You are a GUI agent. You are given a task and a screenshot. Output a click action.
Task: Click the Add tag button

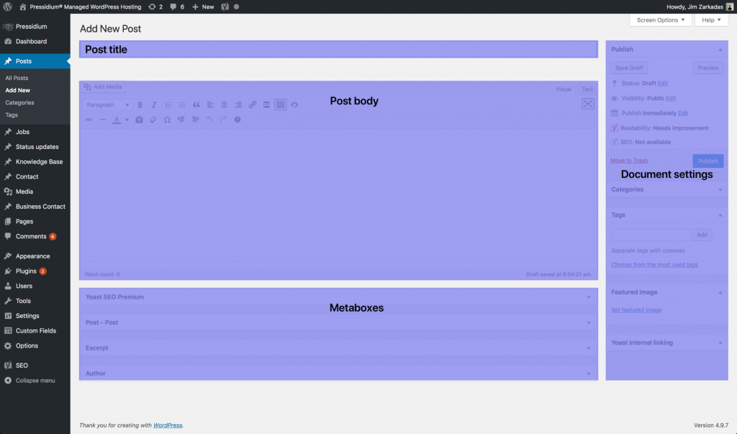[702, 235]
